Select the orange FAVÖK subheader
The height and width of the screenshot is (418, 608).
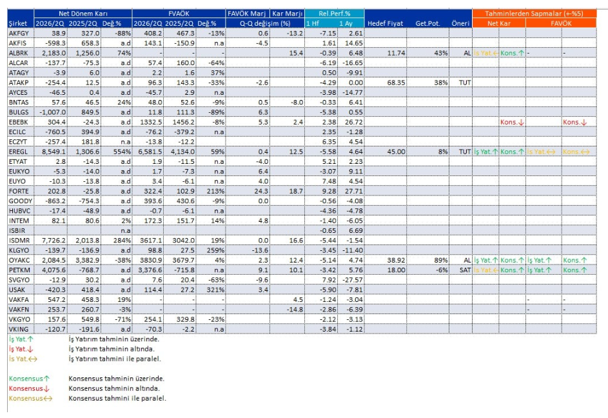(x=561, y=23)
